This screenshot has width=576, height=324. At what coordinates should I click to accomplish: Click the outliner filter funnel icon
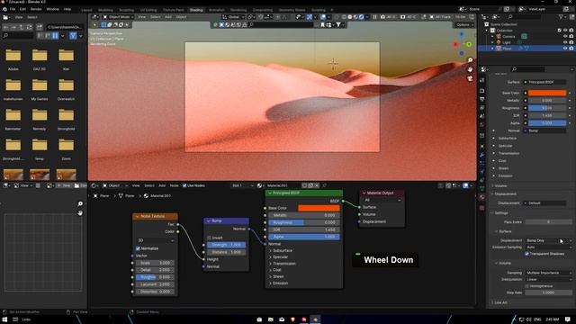pyautogui.click(x=561, y=17)
